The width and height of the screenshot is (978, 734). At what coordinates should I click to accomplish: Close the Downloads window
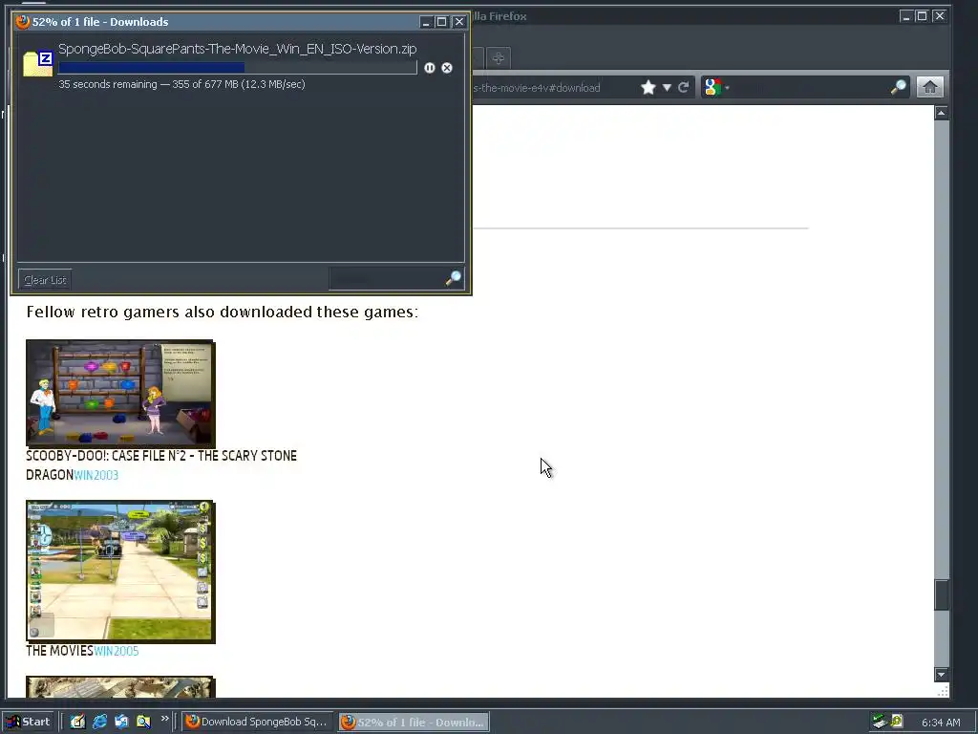(x=458, y=22)
